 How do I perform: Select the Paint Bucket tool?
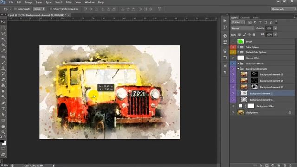pyautogui.click(x=3, y=85)
